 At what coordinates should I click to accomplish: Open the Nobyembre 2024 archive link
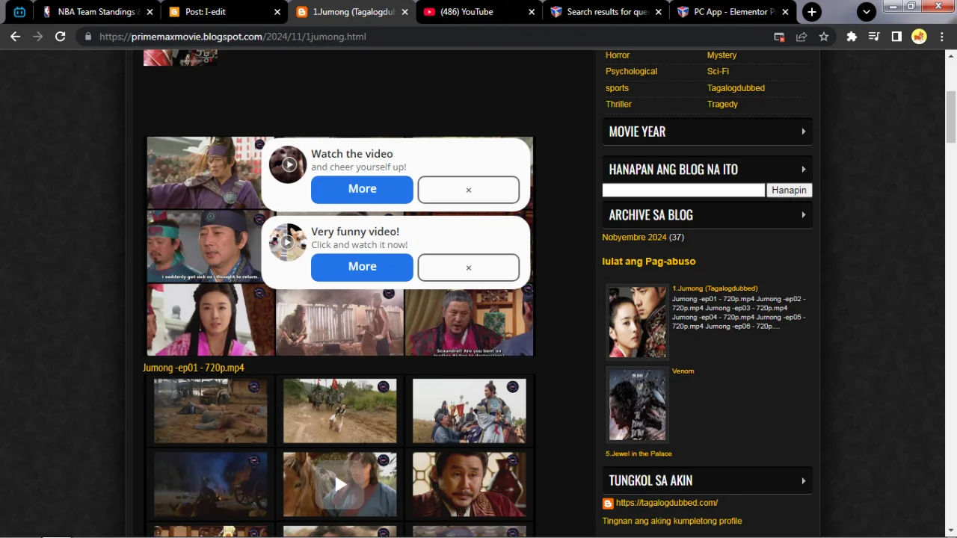click(x=634, y=238)
